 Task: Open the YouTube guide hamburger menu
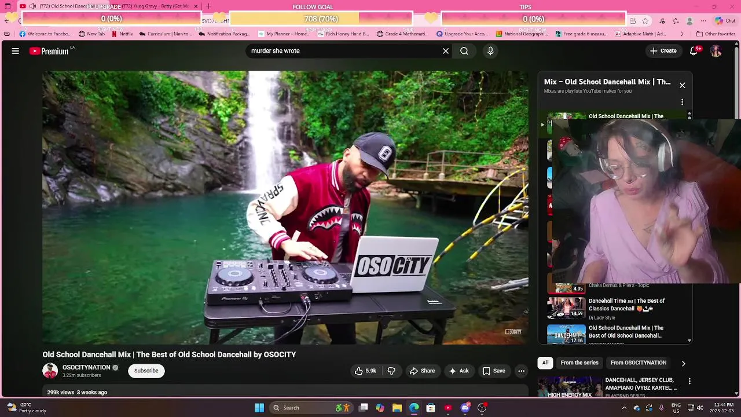pos(16,51)
